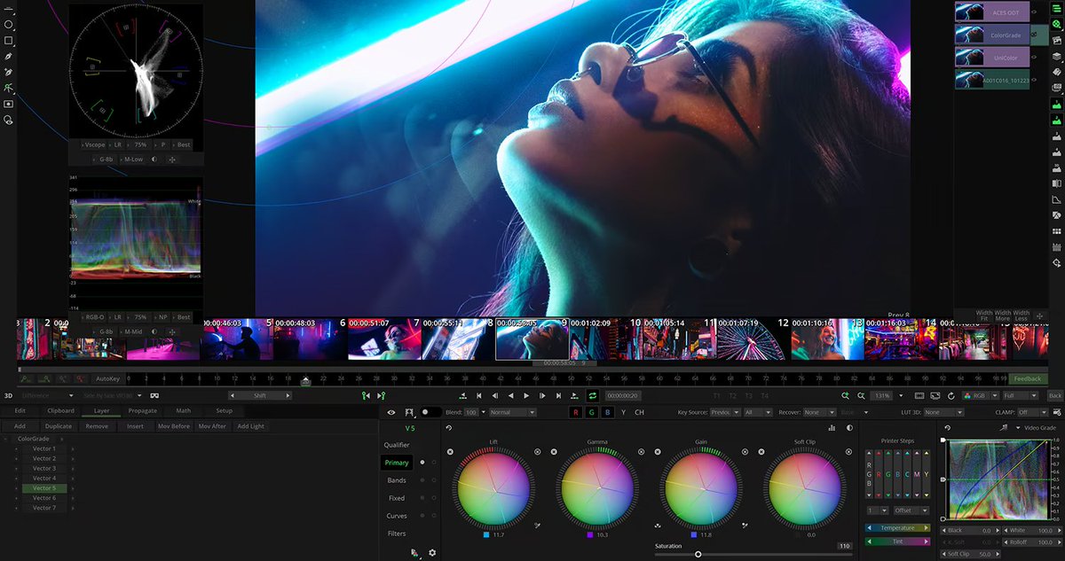Toggle the blue B channel button
The height and width of the screenshot is (561, 1065).
coord(608,412)
